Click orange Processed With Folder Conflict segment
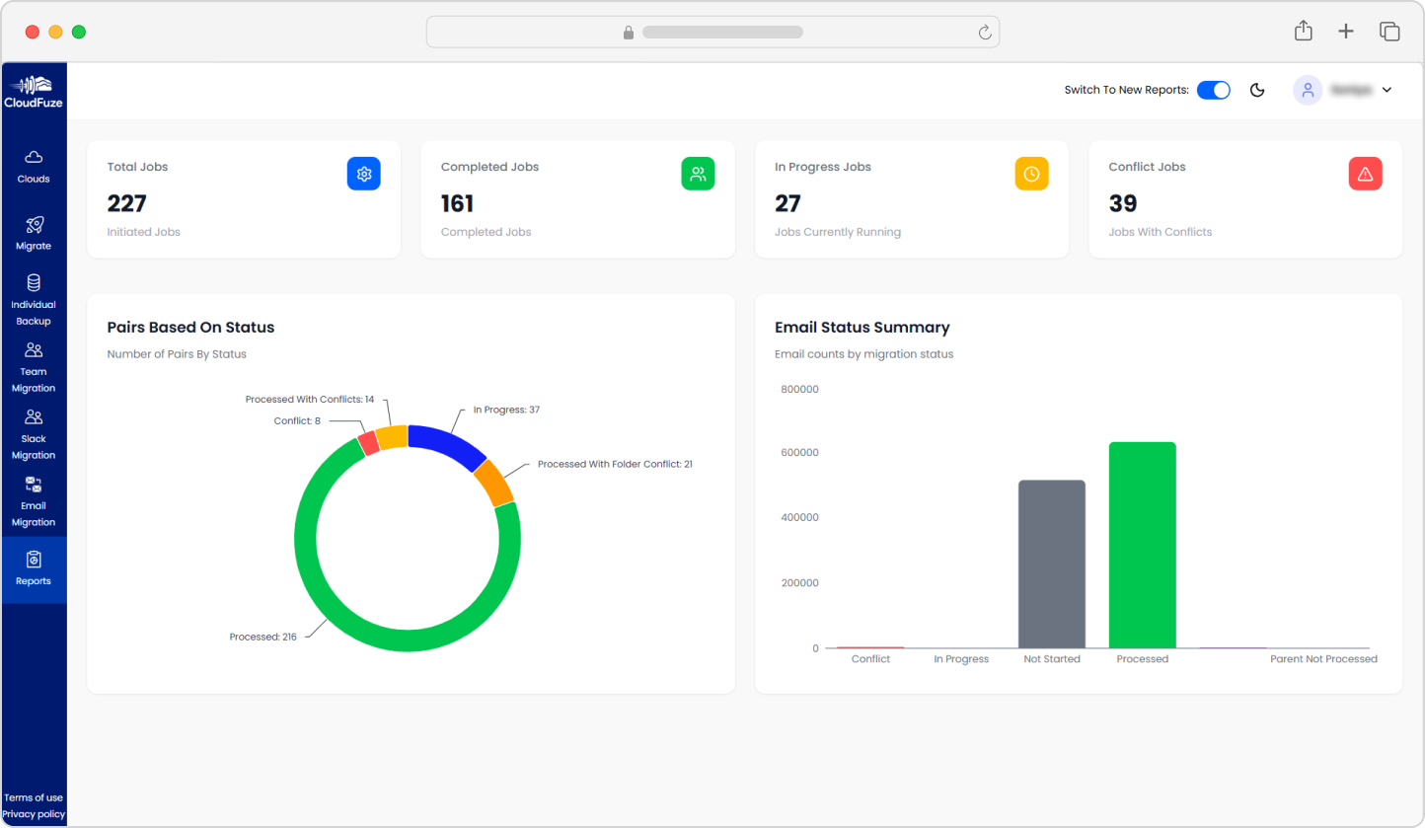The image size is (1425, 828). click(x=494, y=483)
